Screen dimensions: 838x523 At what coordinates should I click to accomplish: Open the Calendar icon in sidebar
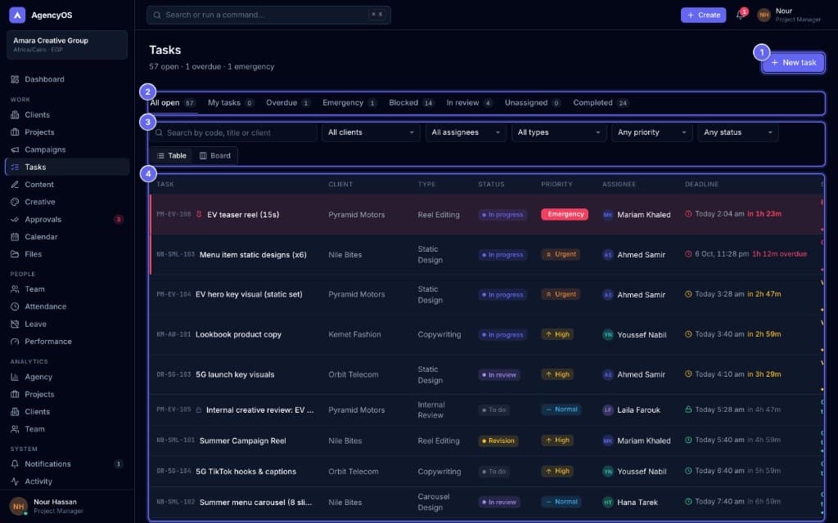(15, 236)
